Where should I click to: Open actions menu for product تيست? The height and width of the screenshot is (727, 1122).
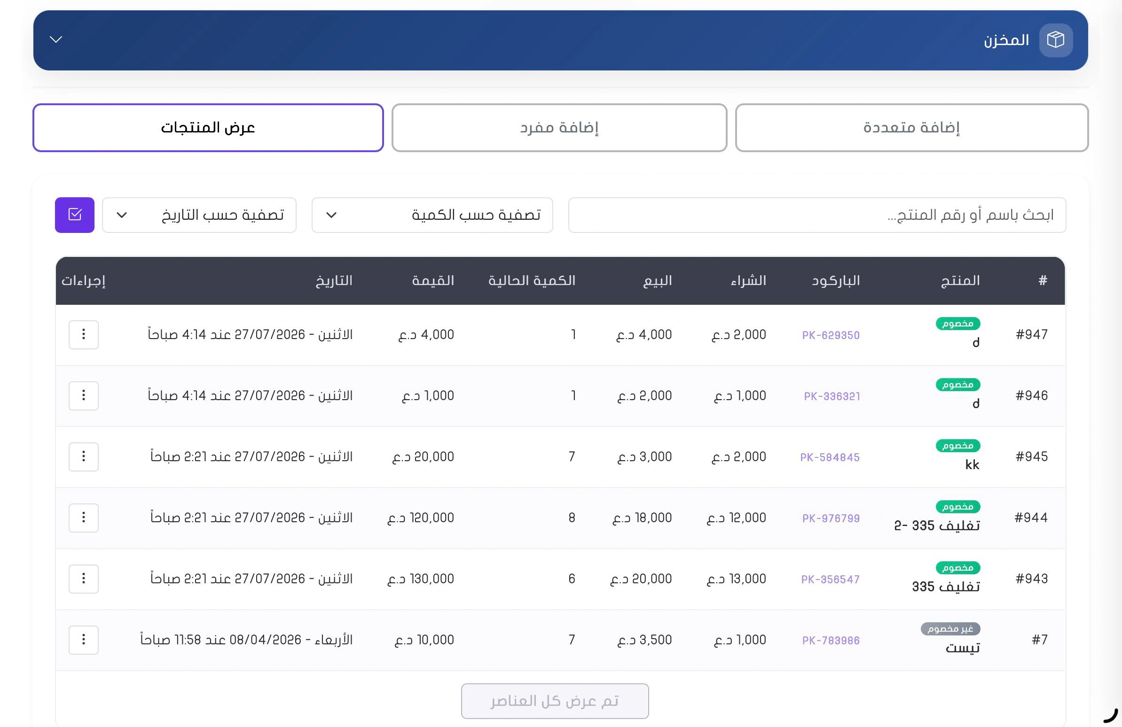coord(84,640)
